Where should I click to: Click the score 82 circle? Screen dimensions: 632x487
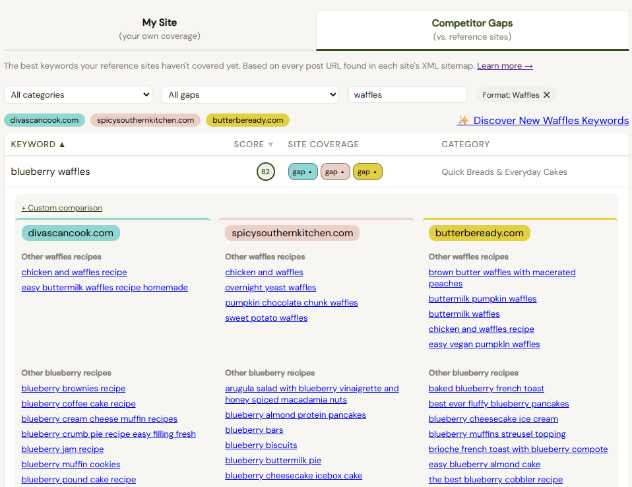(266, 172)
